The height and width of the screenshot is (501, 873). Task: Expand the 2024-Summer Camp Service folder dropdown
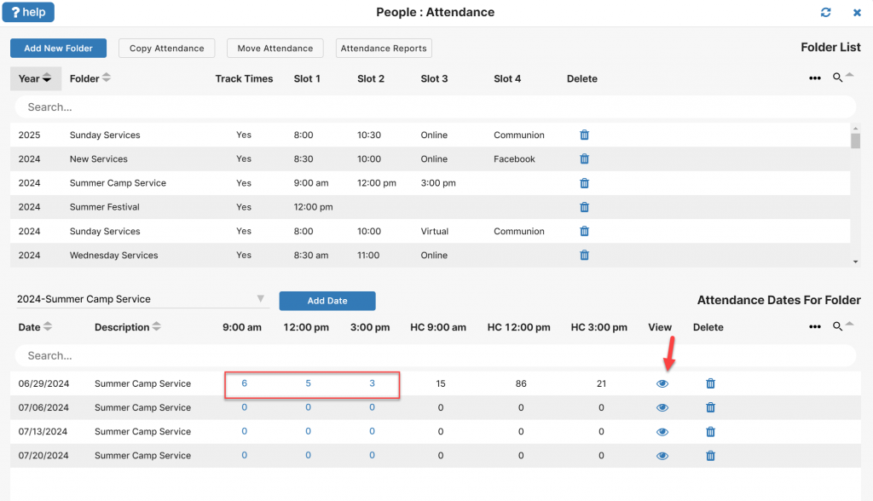click(261, 299)
